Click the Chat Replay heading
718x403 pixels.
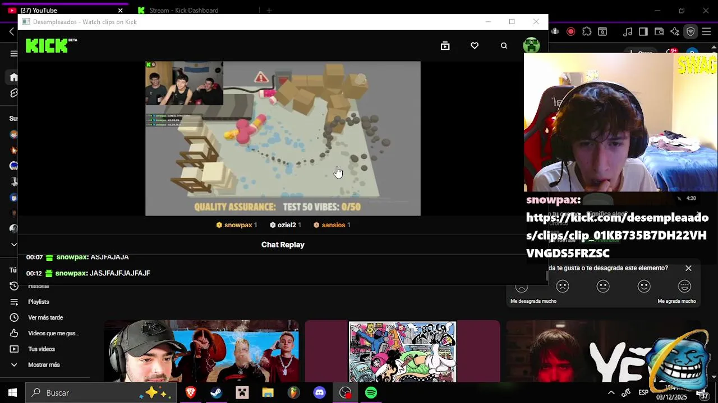283,245
